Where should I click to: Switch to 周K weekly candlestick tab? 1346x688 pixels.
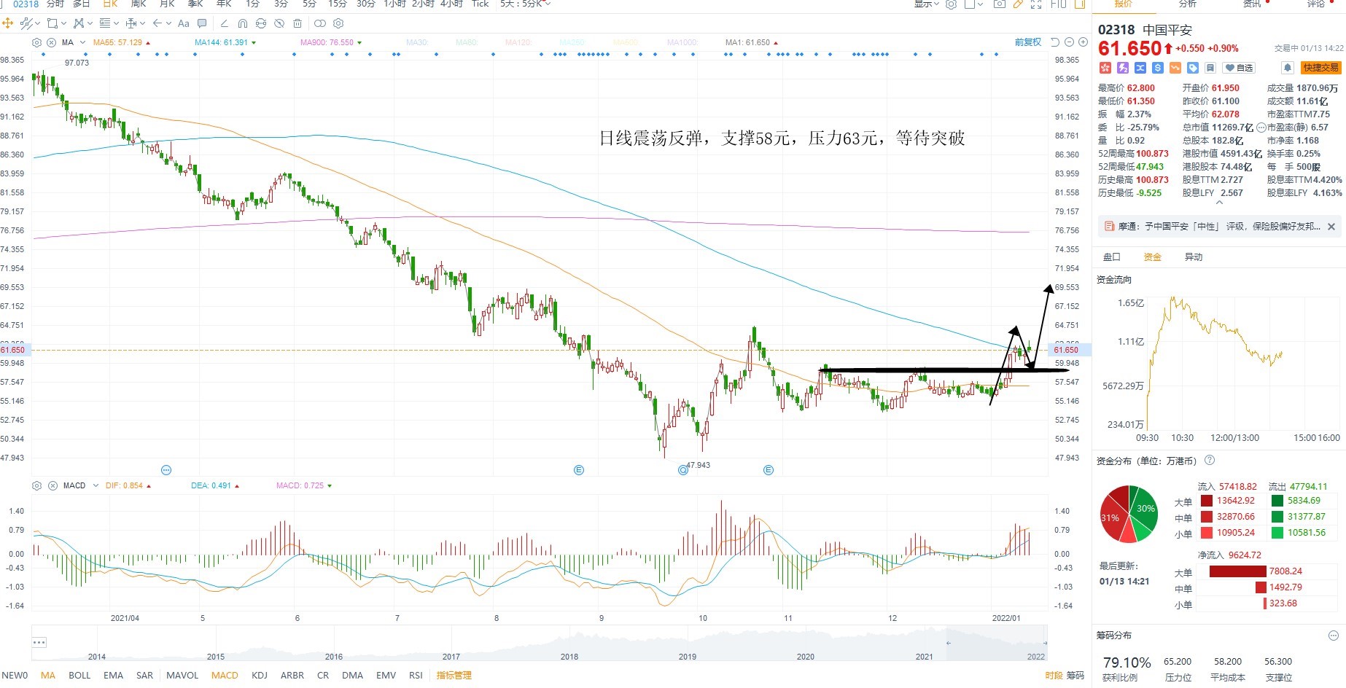(x=139, y=4)
